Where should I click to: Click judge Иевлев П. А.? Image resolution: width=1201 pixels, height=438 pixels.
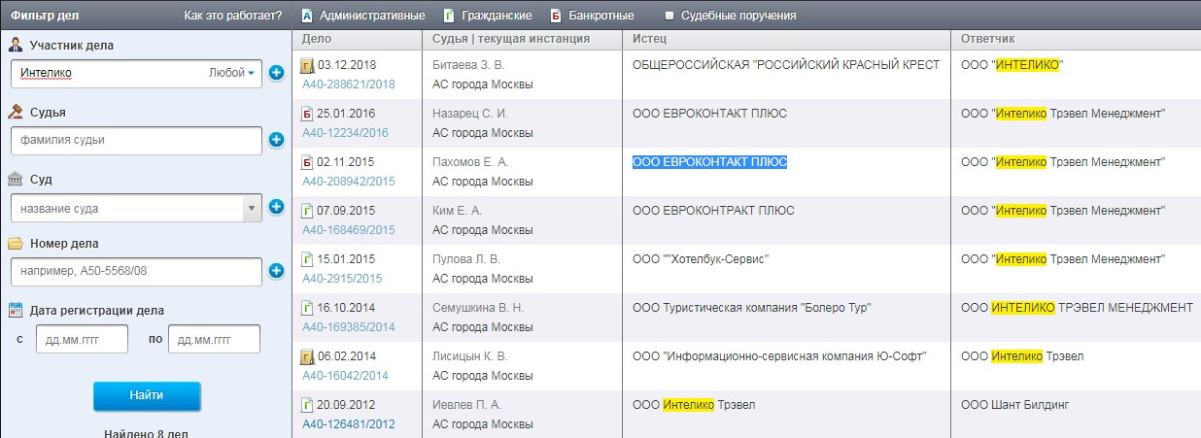pyautogui.click(x=466, y=405)
